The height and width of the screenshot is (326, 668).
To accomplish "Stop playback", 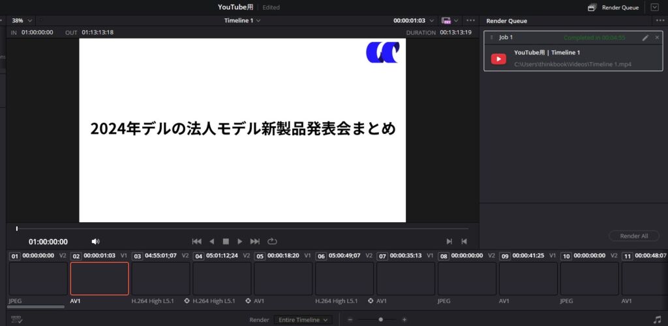I will coord(226,242).
